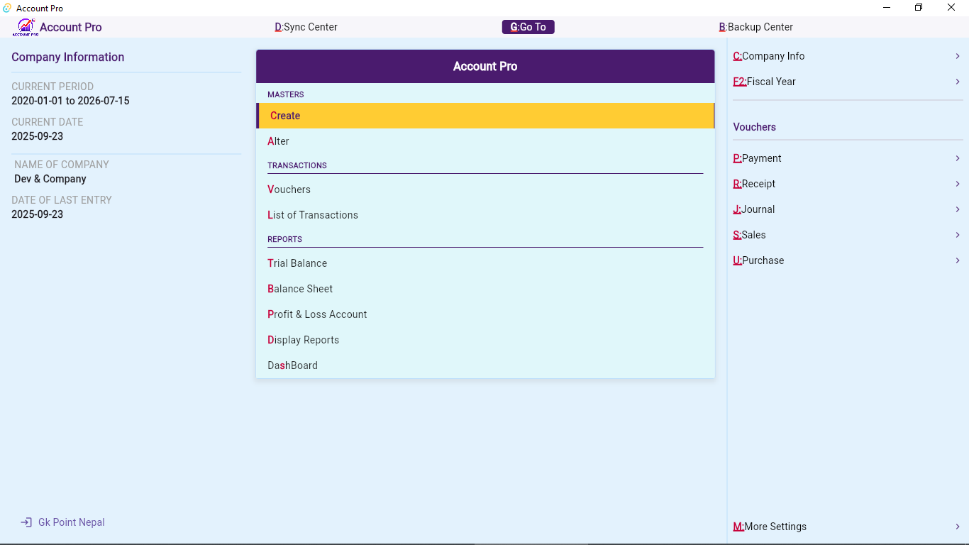Expand the More Settings chevron

click(958, 527)
